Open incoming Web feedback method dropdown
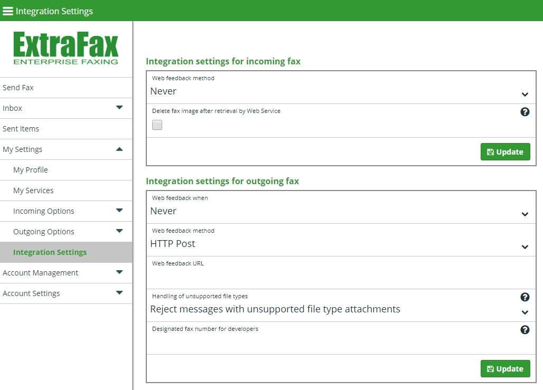 [x=341, y=88]
